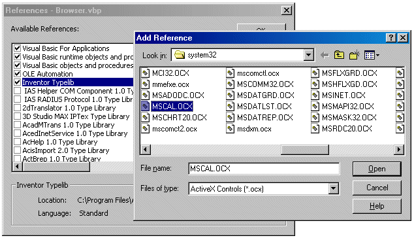
Task: Select the MSINET.OCX file name
Action: pos(343,95)
